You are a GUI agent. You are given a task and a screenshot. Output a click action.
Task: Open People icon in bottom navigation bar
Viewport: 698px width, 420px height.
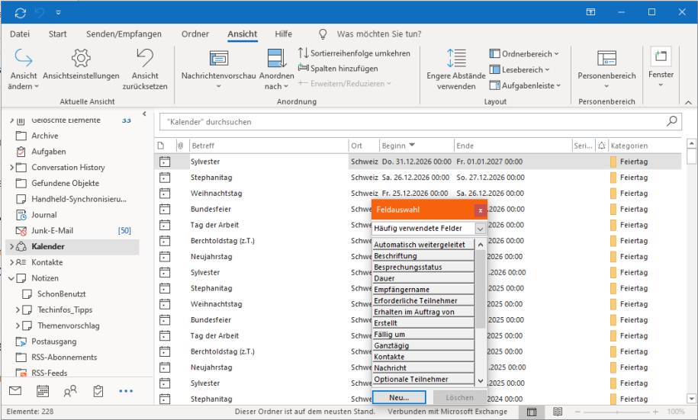tap(70, 391)
